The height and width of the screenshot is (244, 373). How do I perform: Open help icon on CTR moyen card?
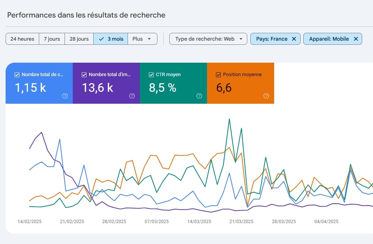(199, 96)
